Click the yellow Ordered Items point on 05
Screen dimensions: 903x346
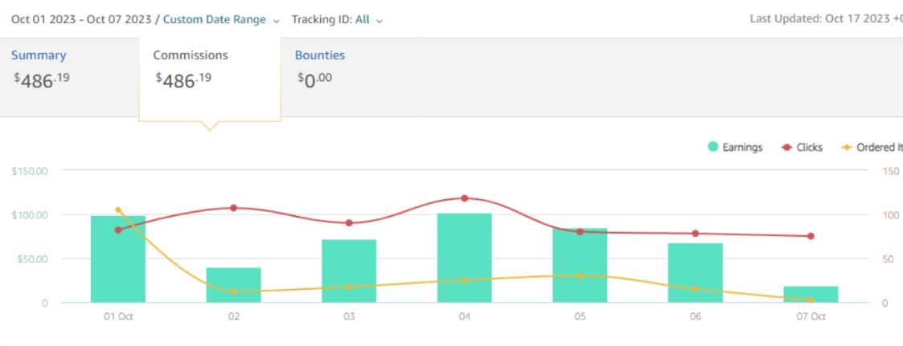click(x=580, y=275)
